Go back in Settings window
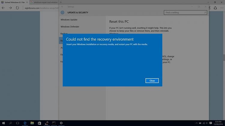Screen dimensions: 225x126 point(62,7)
